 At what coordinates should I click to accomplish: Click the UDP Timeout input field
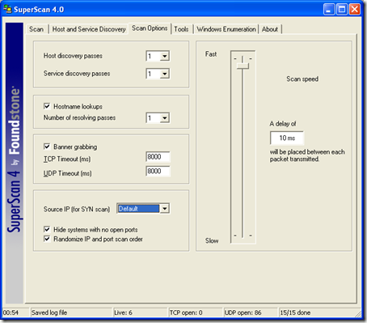(158, 171)
